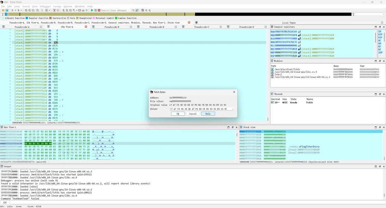Open the Debugger menu
Screen dimensions: 386x208
45,6
